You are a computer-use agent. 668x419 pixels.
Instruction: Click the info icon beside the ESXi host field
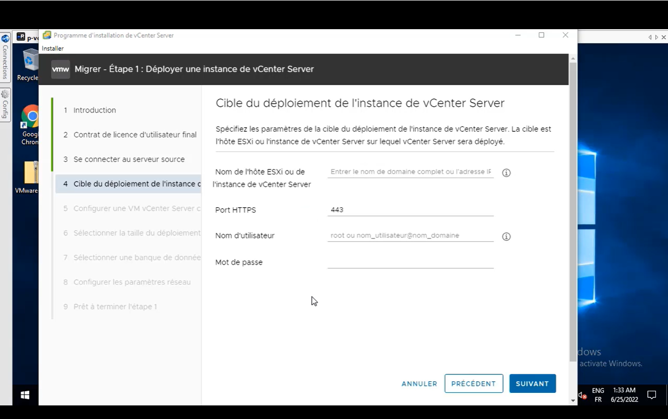[x=506, y=173]
